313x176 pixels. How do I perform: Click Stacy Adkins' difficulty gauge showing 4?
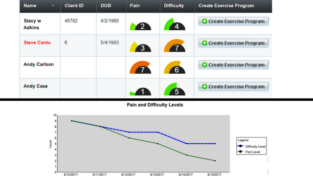[x=175, y=24]
